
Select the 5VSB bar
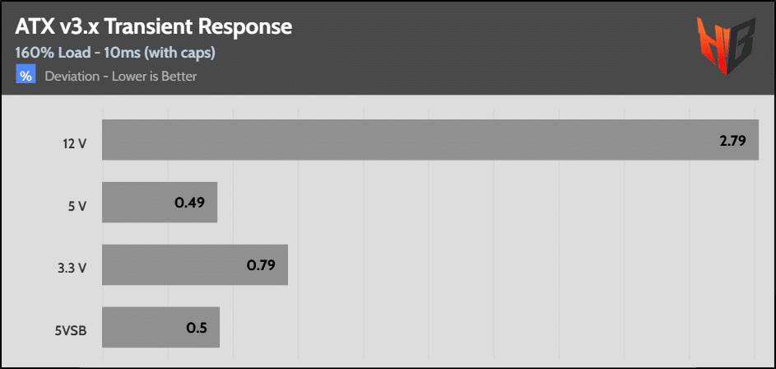(160, 327)
